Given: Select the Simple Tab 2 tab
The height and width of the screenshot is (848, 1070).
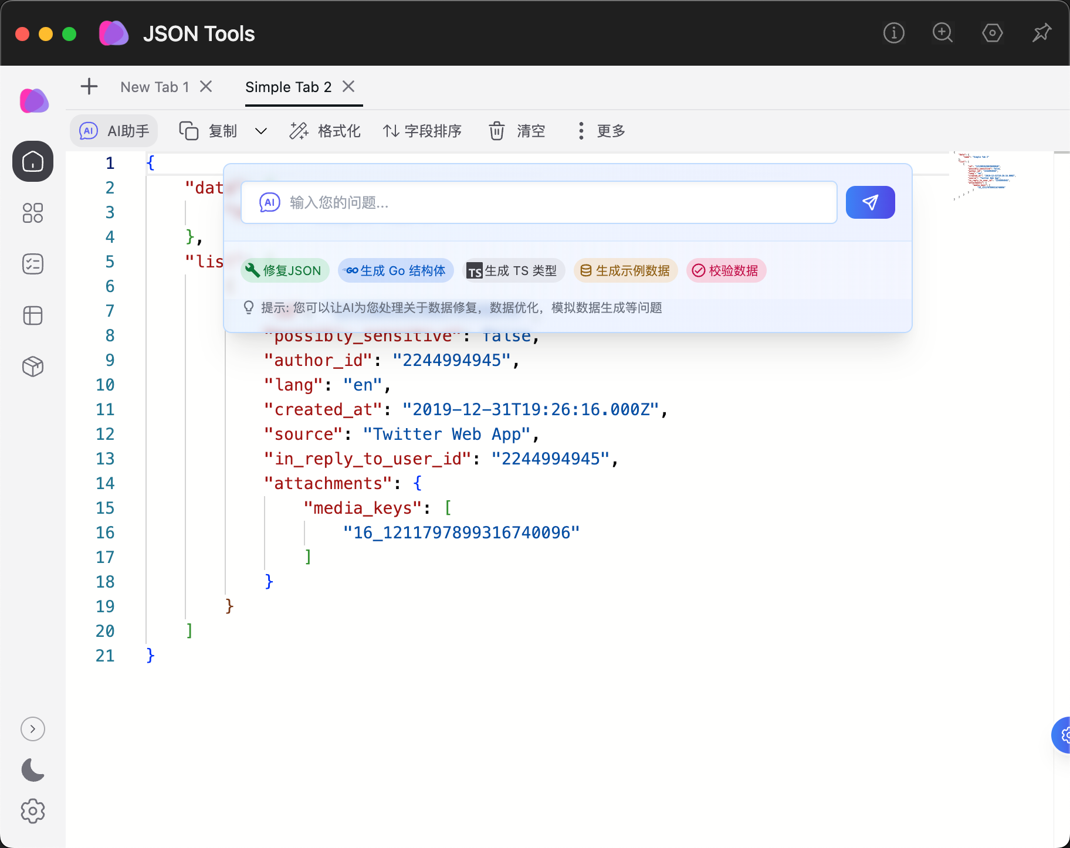Looking at the screenshot, I should (x=289, y=87).
